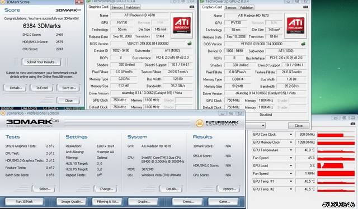The image size is (358, 209).
Task: Click the MEM value 3072 MB in 3DMark06
Action: pos(147,169)
